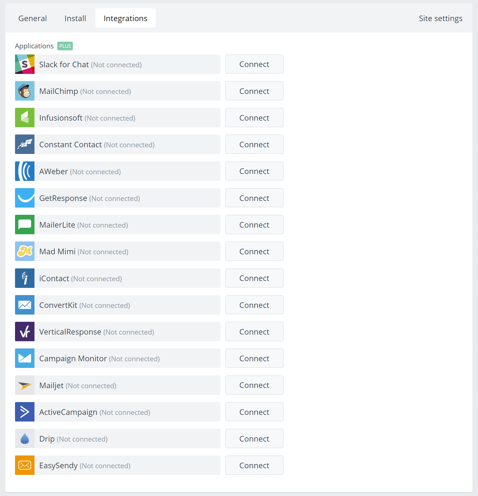Click the Slack for Chat icon
Image resolution: width=478 pixels, height=496 pixels.
tap(25, 64)
